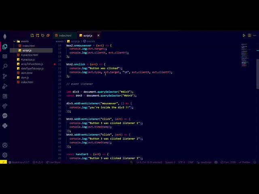Open 4.practice.js in the Explorer
Image resolution: width=259 pixels, height=194 pixels.
(x=28, y=59)
